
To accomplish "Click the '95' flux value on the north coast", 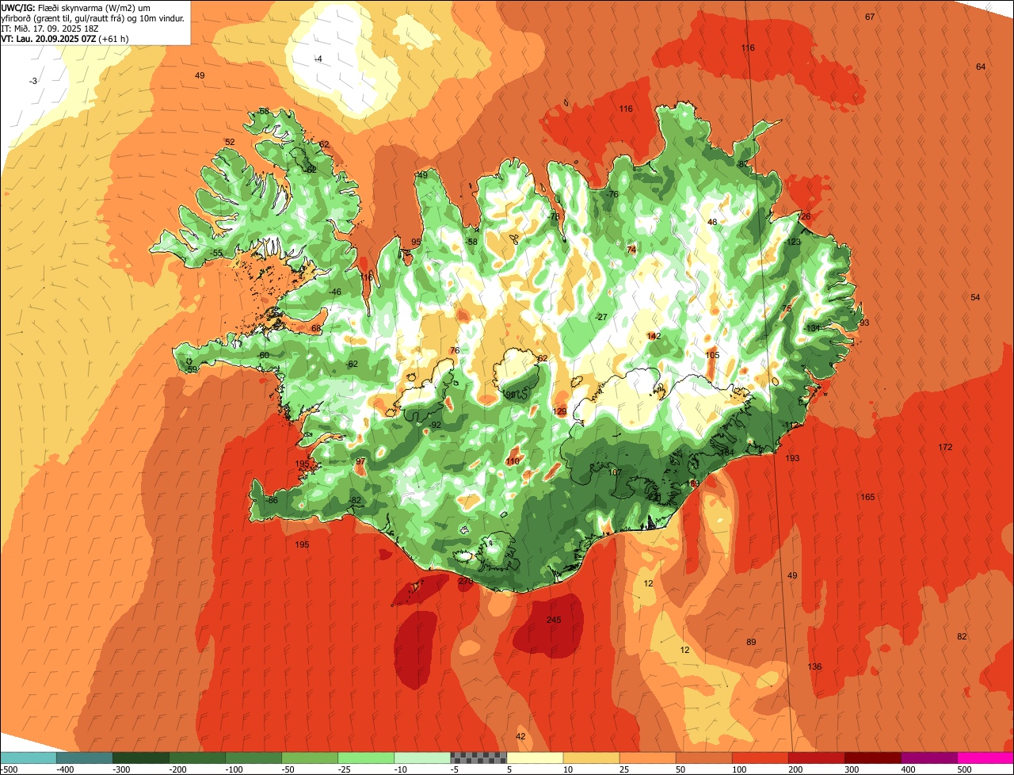I will coord(416,242).
